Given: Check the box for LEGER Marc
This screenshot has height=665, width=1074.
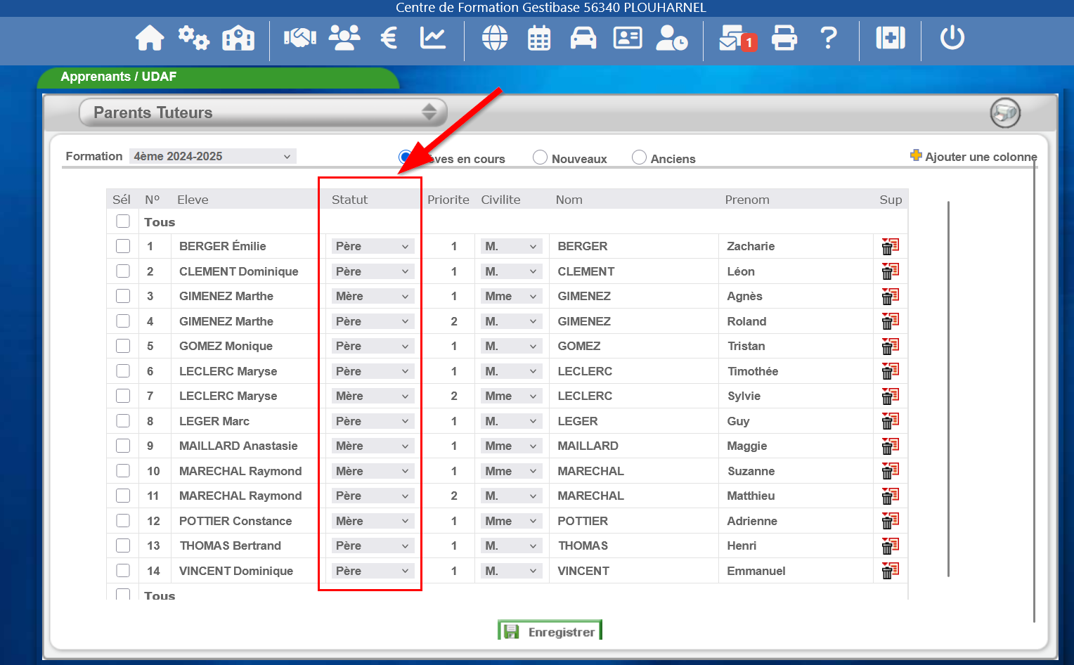Looking at the screenshot, I should pos(123,421).
